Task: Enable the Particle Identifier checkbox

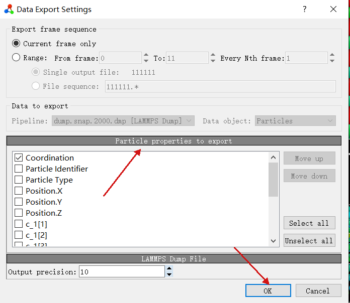Action: (19, 169)
